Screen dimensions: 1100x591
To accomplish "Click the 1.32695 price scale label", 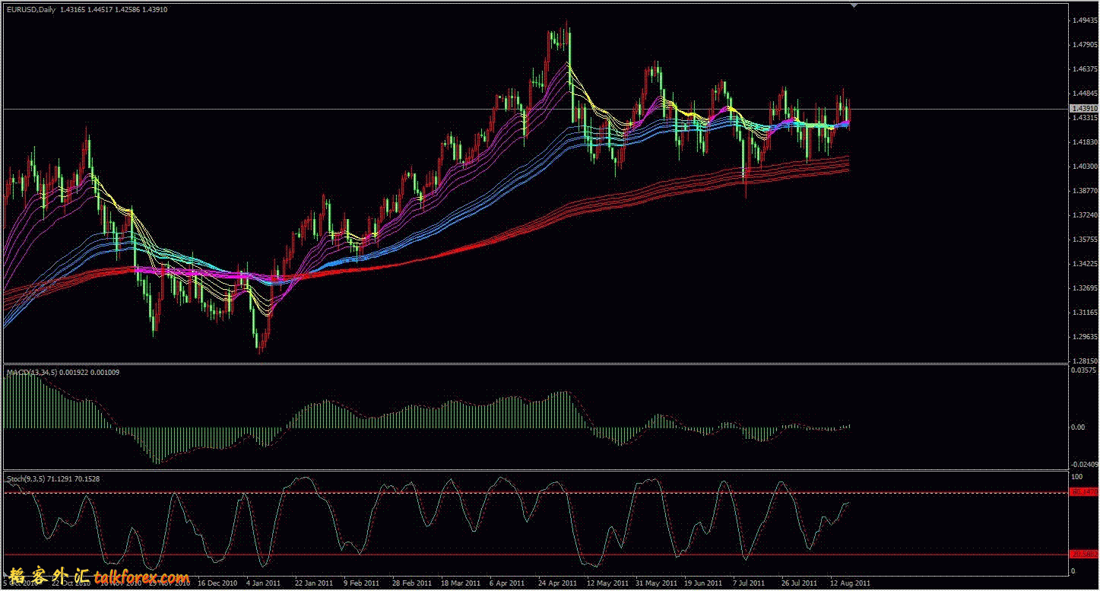I will pos(1084,288).
